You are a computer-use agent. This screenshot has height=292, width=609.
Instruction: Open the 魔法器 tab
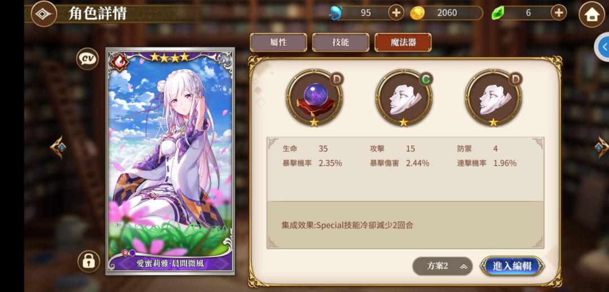403,42
